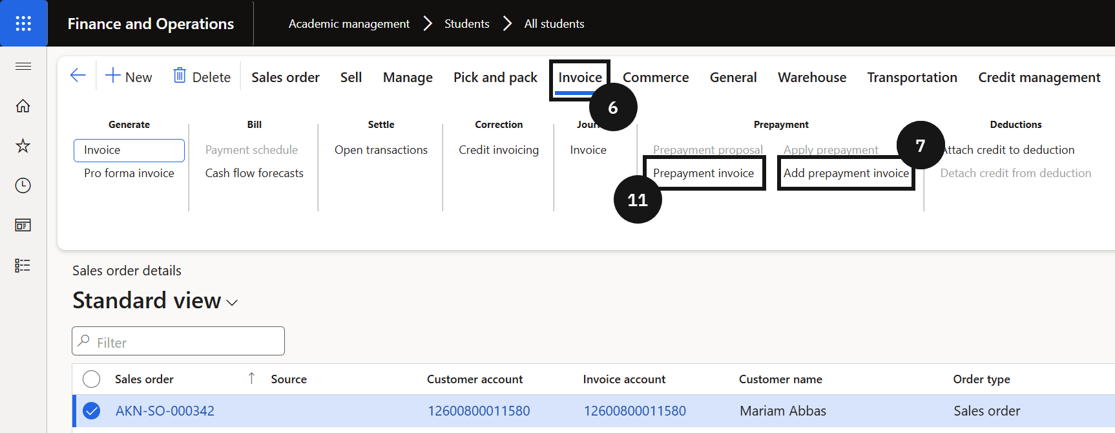Open the Transportation tab

click(x=912, y=78)
